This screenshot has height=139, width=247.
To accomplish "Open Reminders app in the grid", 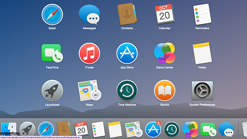I will (202, 14).
